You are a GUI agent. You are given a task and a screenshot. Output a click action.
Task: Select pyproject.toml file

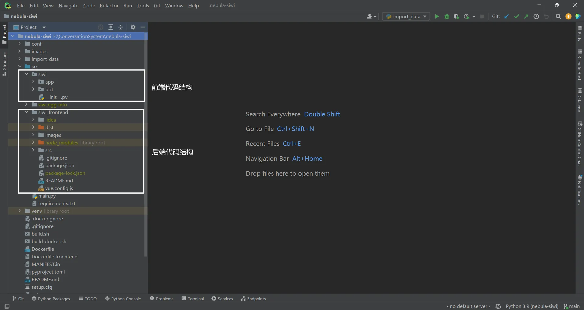click(x=48, y=272)
